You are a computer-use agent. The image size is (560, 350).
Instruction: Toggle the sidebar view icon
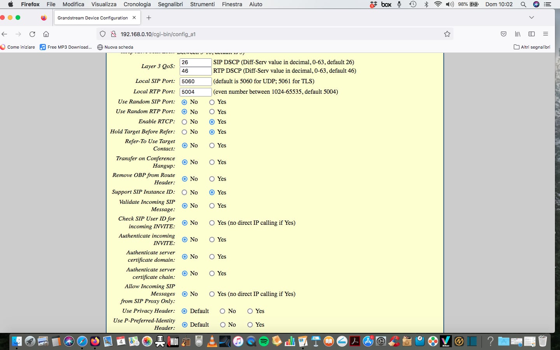point(532,34)
